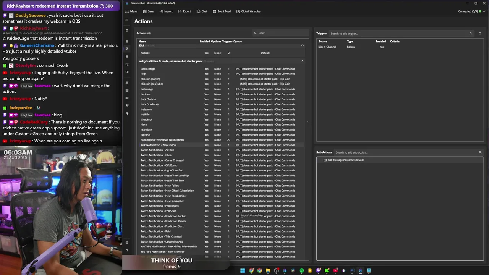Open the Settings gear at the sidebar bottom

pyautogui.click(x=127, y=243)
